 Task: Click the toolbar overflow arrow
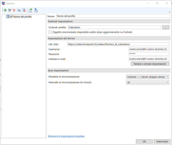click(170, 12)
